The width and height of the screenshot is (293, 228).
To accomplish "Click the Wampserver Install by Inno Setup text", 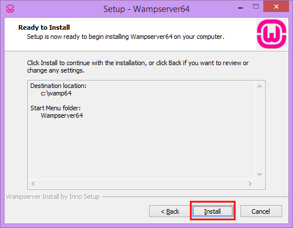I will point(53,197).
